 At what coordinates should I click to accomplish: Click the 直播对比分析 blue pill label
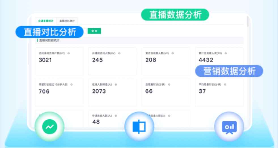(x=50, y=32)
